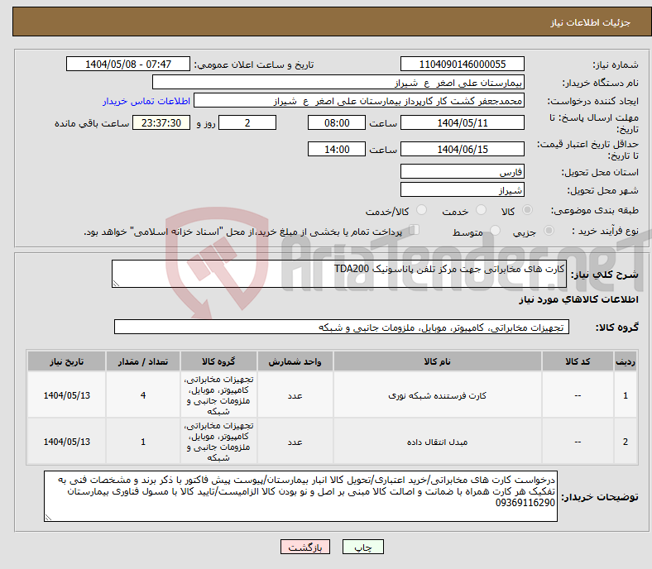652x569 pixels.
Task: Click the request creator name field
Action: click(x=359, y=101)
